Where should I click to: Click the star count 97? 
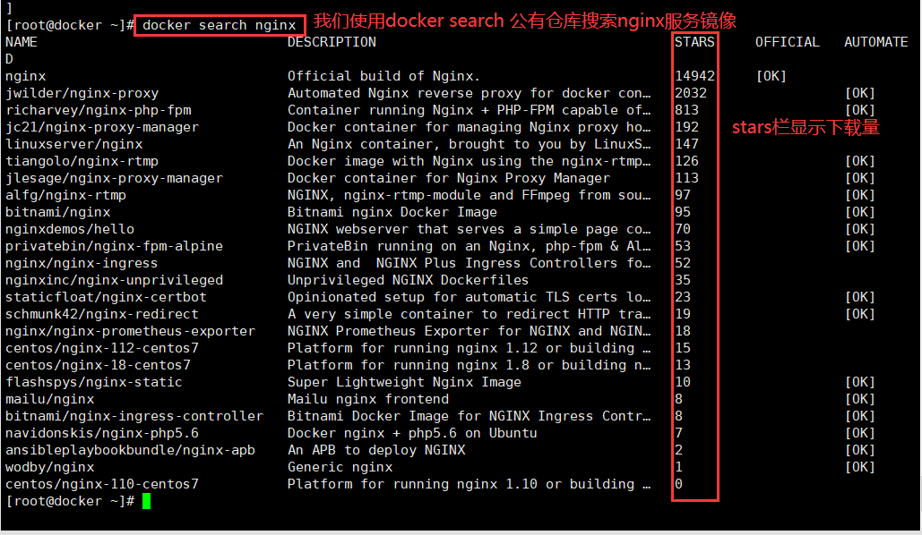[x=683, y=196]
